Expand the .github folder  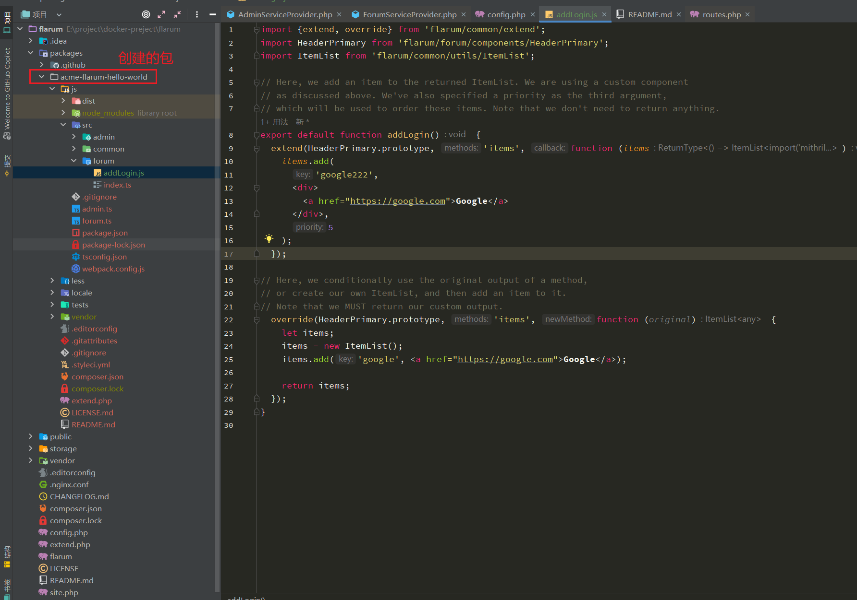point(42,65)
